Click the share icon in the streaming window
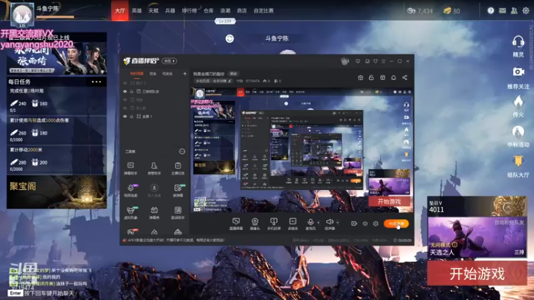Screen dimensions: 534x300 coord(405,77)
